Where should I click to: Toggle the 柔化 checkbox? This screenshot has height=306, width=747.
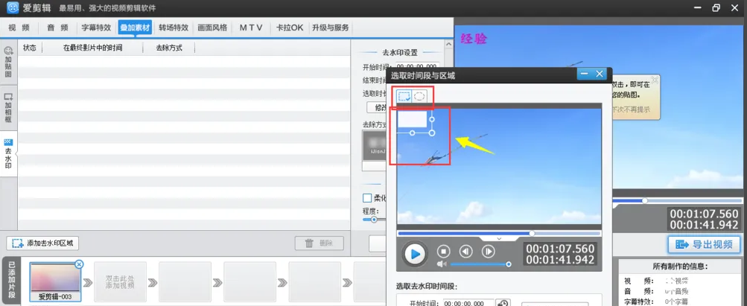coord(366,198)
